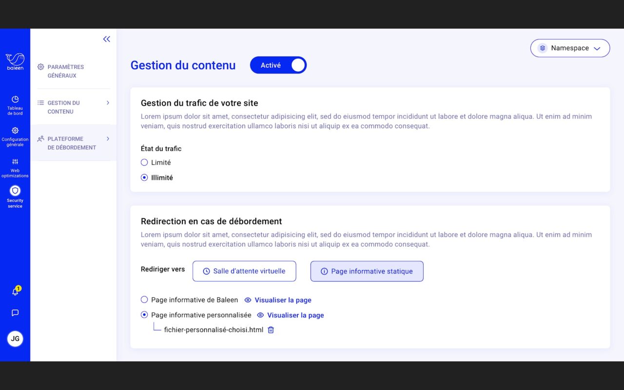Click the JG user avatar
The height and width of the screenshot is (390, 624).
15,338
